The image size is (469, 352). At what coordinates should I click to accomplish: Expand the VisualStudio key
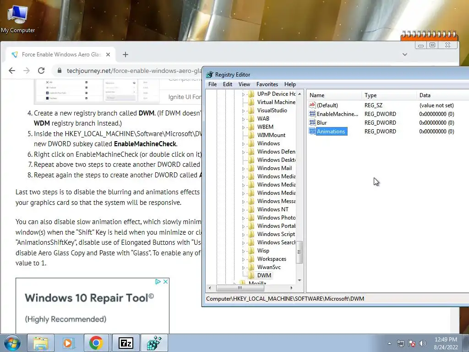243,111
